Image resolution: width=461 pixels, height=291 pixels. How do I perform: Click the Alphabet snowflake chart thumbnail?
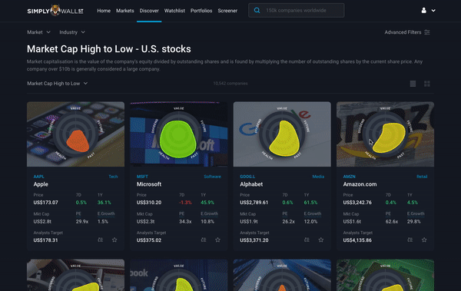pos(282,134)
